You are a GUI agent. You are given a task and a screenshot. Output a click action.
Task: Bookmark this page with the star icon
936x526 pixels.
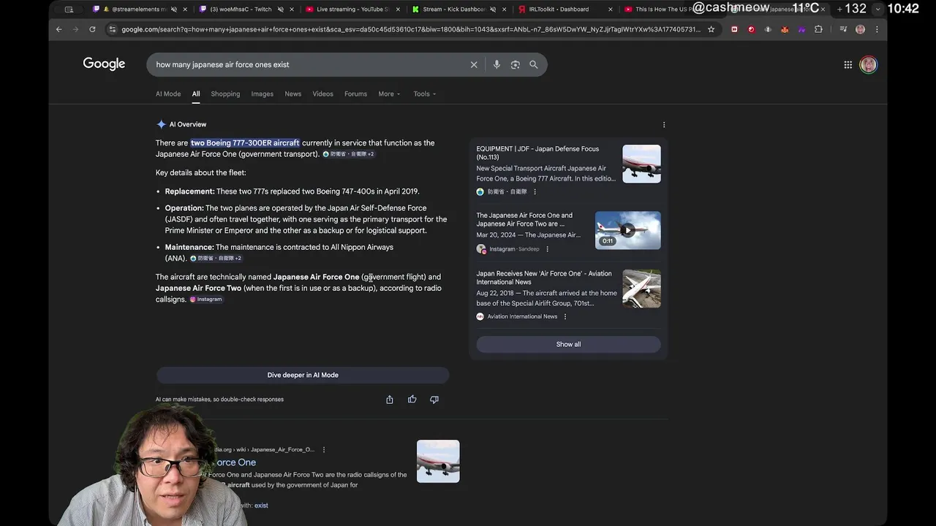coord(711,29)
